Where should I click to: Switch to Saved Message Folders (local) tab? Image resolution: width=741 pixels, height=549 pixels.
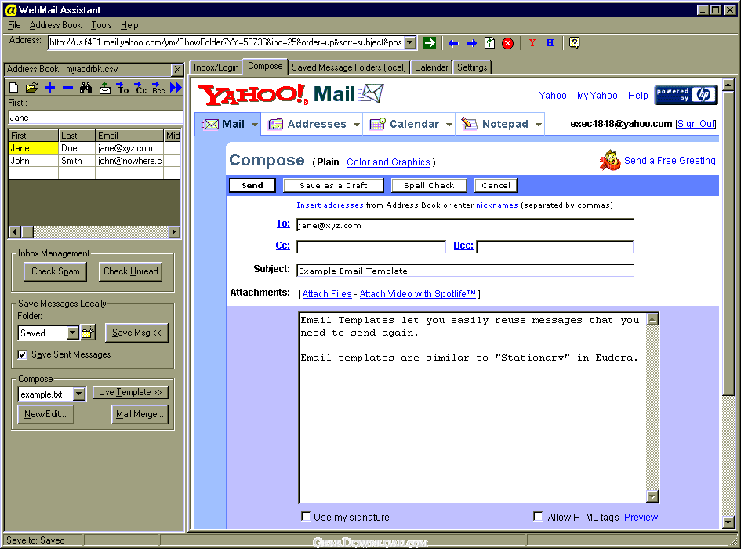[x=349, y=67]
